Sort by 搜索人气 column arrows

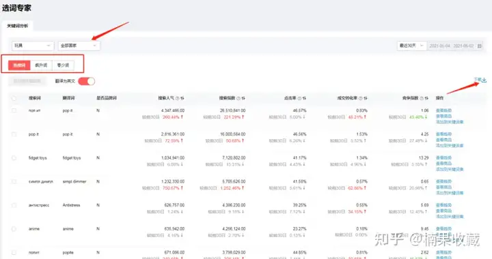pos(182,98)
